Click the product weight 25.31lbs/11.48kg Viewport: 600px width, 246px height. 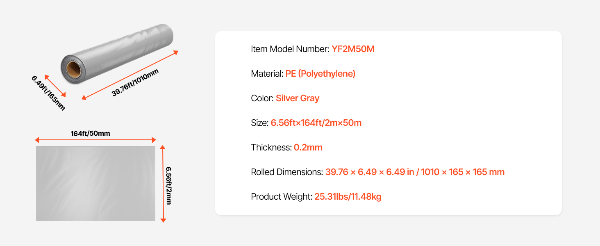[348, 197]
